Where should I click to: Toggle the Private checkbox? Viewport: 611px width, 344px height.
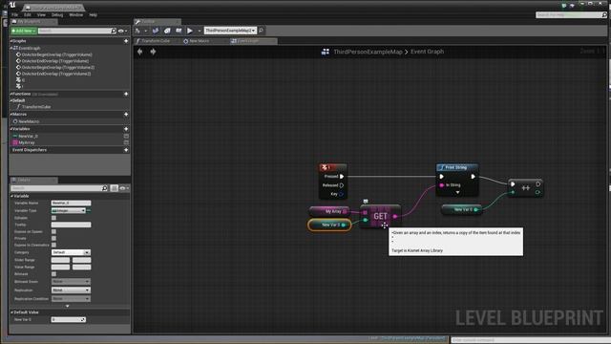[53, 238]
